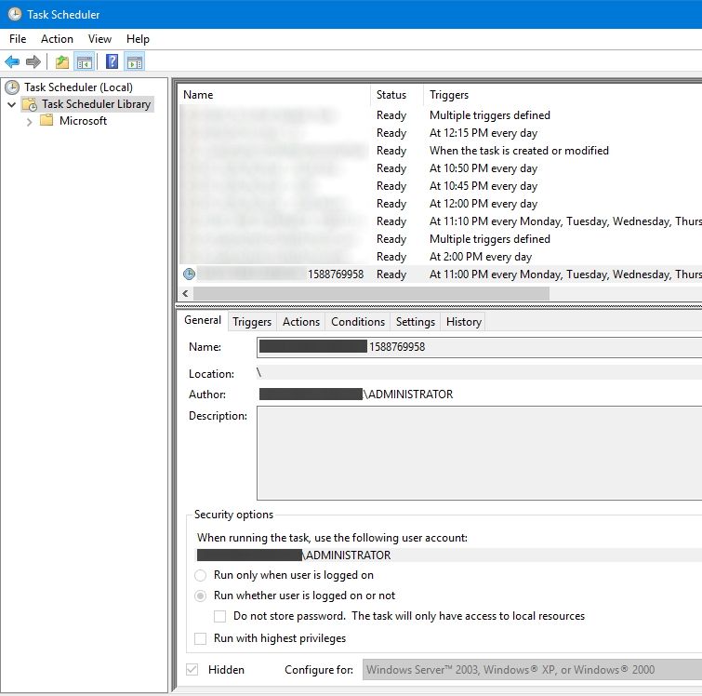
Task: Enable Run with highest privileges
Action: (200, 638)
